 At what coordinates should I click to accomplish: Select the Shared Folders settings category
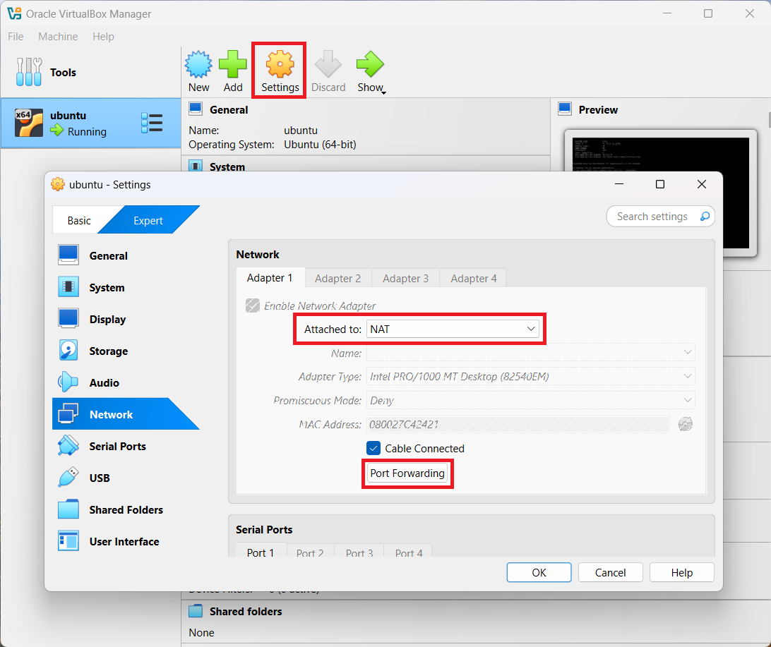pos(126,509)
